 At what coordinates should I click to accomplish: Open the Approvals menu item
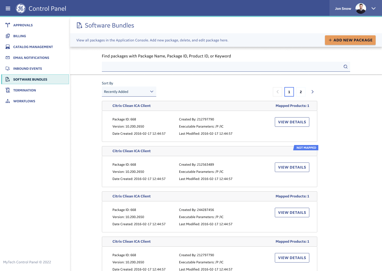[23, 25]
